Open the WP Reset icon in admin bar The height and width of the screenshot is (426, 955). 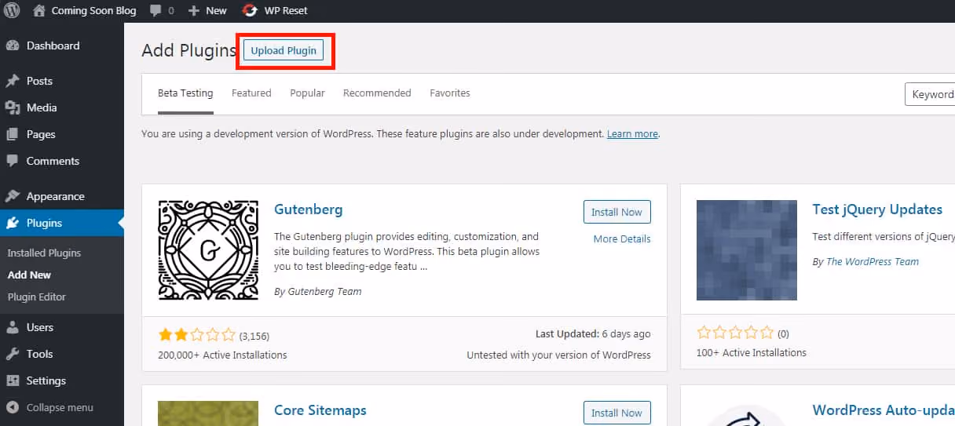point(250,11)
